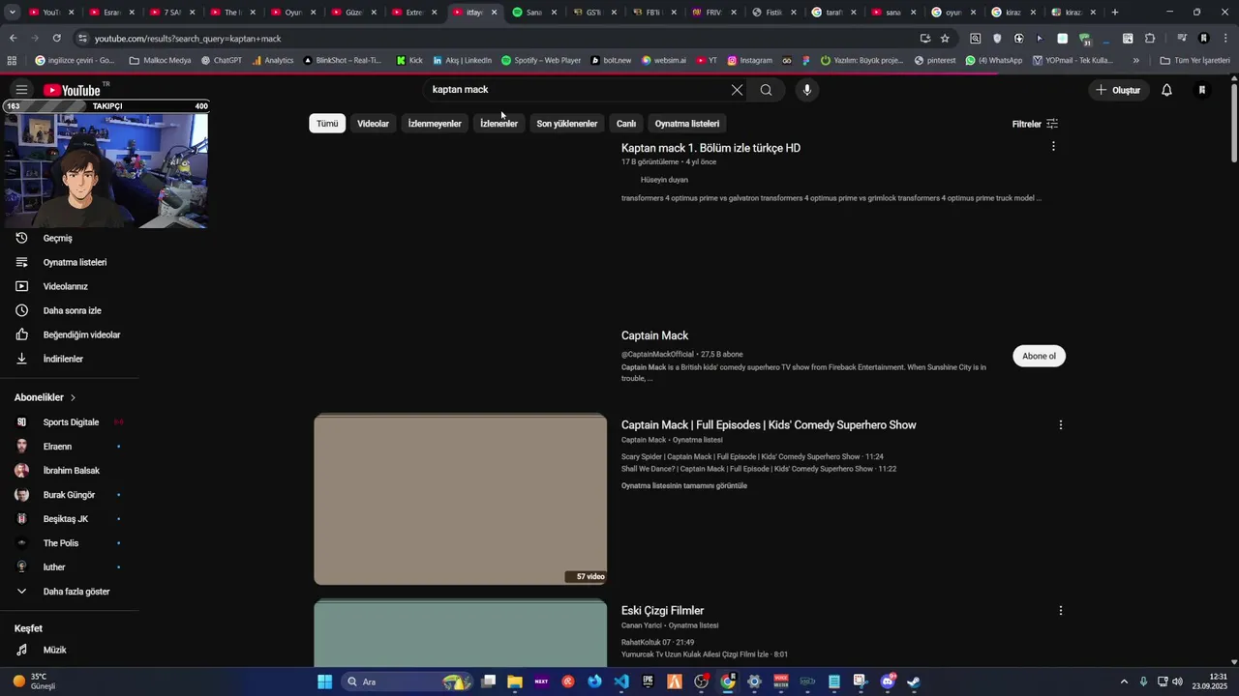Open Sports Digitale subscription
Viewport: 1239px width, 696px height.
point(70,422)
